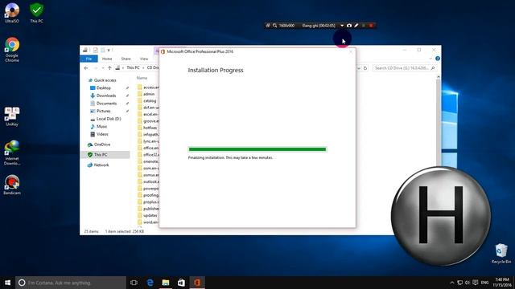The height and width of the screenshot is (289, 515).
Task: Select OneDrive in navigation pane
Action: point(99,144)
